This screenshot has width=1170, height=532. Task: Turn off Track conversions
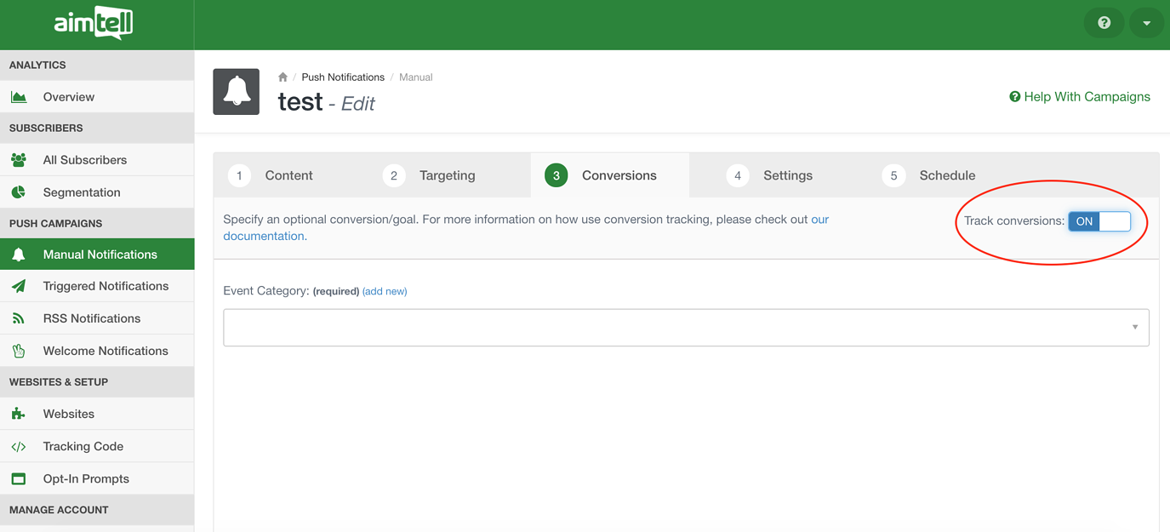(1099, 220)
